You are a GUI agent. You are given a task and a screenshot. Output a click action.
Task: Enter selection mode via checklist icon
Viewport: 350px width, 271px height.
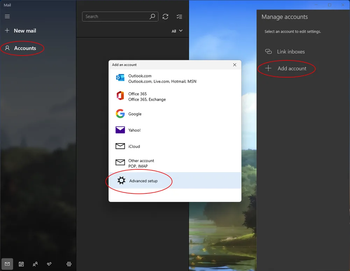179,16
